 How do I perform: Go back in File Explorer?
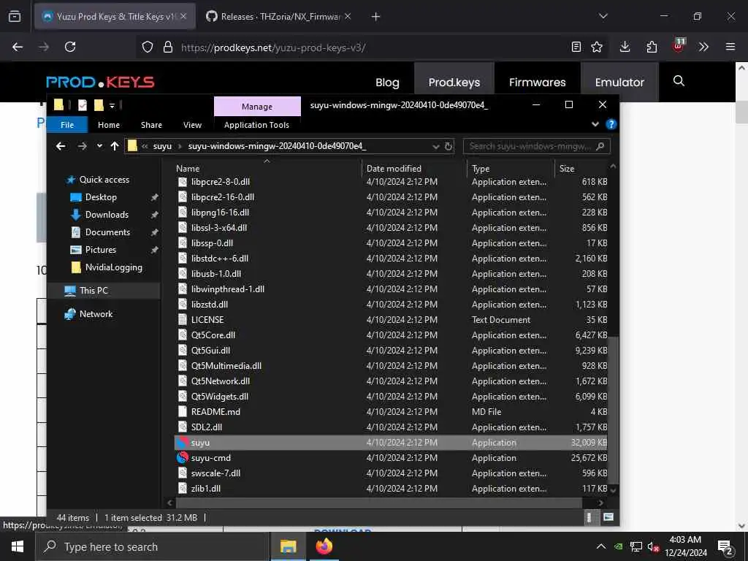tap(61, 146)
